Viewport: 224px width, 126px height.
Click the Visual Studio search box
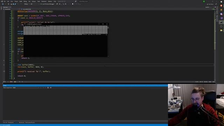66,1
